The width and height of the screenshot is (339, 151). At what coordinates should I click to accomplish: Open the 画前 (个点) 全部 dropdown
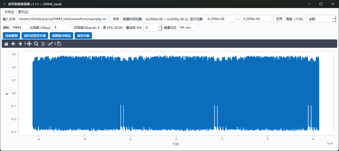pyautogui.click(x=321, y=19)
